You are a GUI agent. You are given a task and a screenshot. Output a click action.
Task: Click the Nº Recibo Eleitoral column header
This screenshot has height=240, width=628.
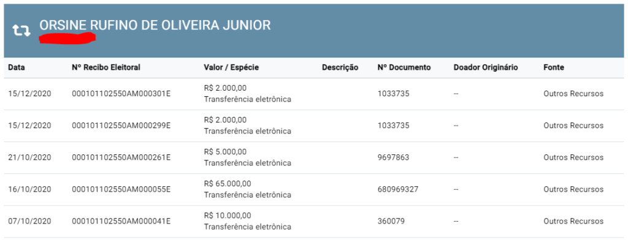(106, 67)
